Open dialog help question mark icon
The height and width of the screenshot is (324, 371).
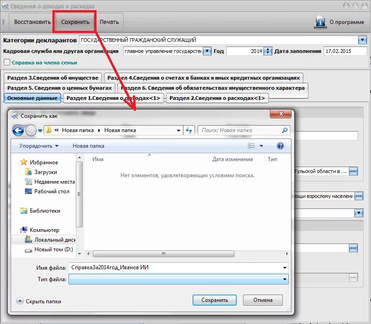tap(280, 145)
